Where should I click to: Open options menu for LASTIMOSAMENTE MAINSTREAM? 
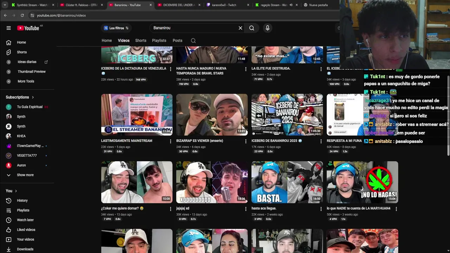tap(171, 141)
